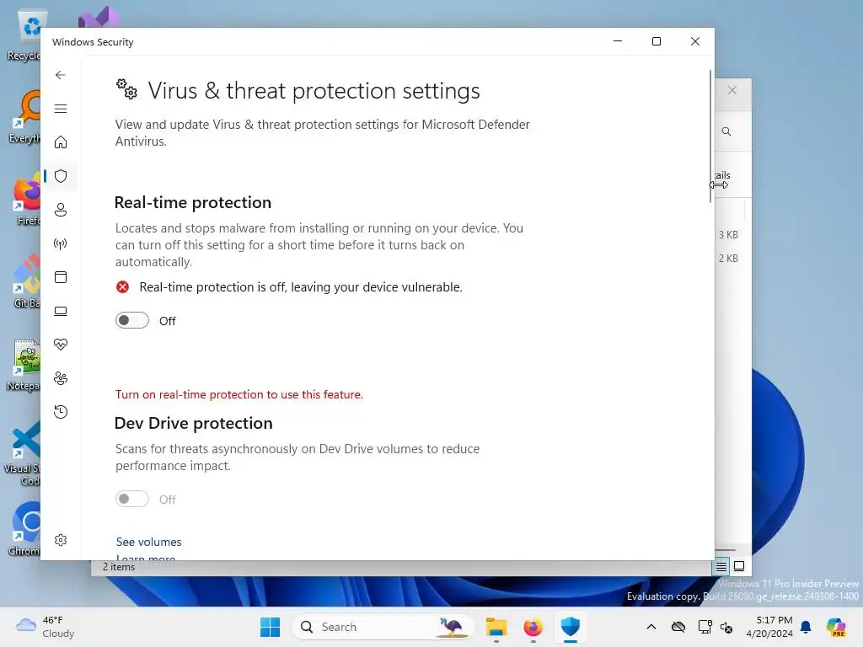This screenshot has height=647, width=863.
Task: Open Firefox from the taskbar
Action: tap(533, 627)
